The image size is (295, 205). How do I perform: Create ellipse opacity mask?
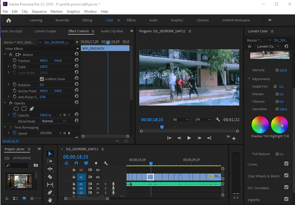click(16, 109)
